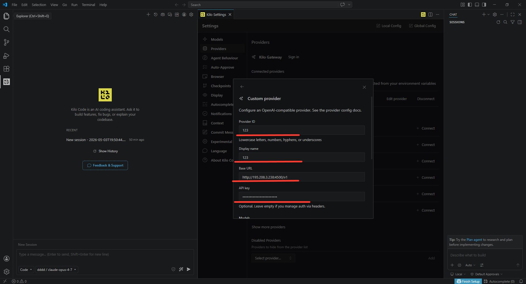Image resolution: width=526 pixels, height=284 pixels.
Task: Open Feedback & Support
Action: 105,165
